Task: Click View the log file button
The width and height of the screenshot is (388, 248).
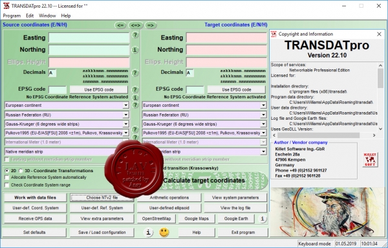Action: [x=235, y=208]
